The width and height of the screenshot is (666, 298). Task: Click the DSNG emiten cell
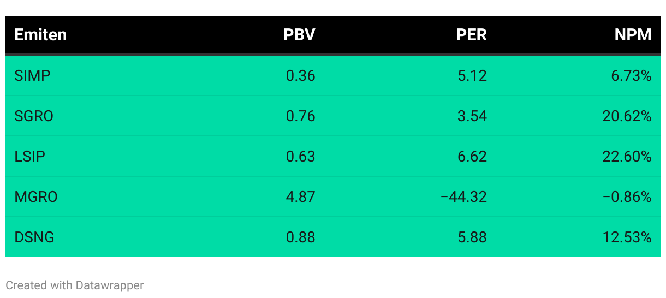[34, 237]
